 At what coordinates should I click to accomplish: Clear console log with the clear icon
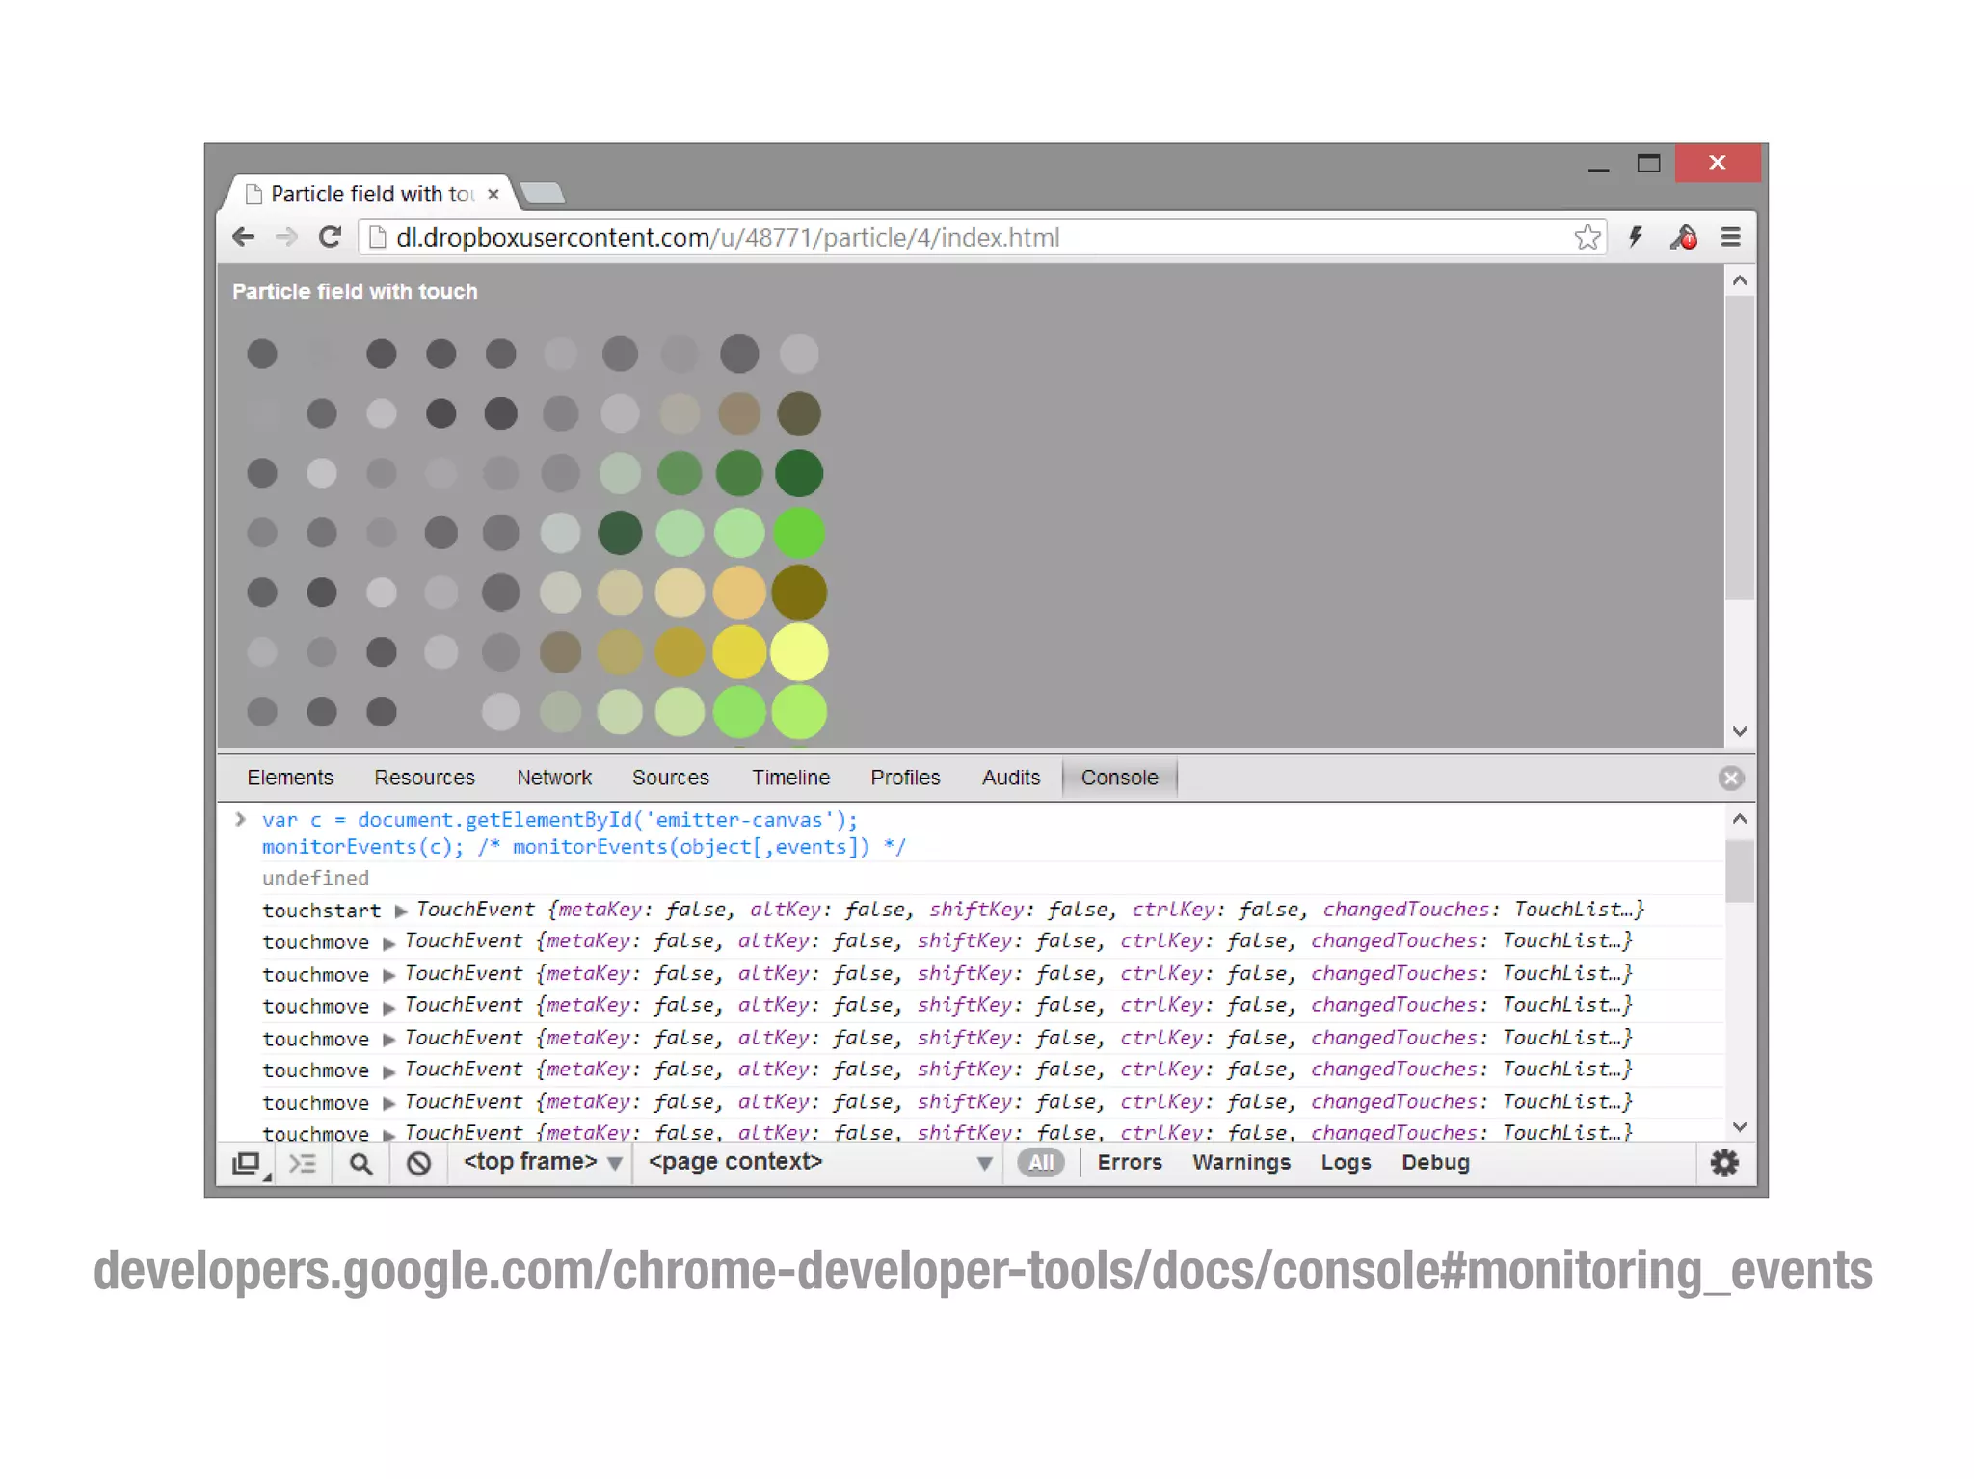[x=418, y=1163]
